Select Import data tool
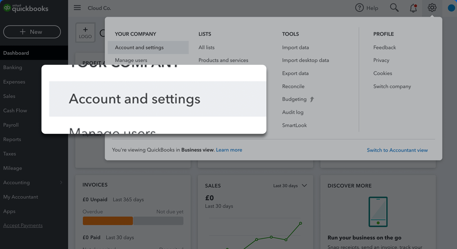Screen dimensions: 457x249 coord(296,47)
